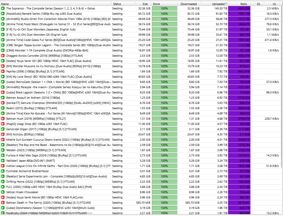The height and width of the screenshot is (216, 283).
Task: Click the green icon for Furiosa A Mad Max Saga
Action: click(3, 155)
